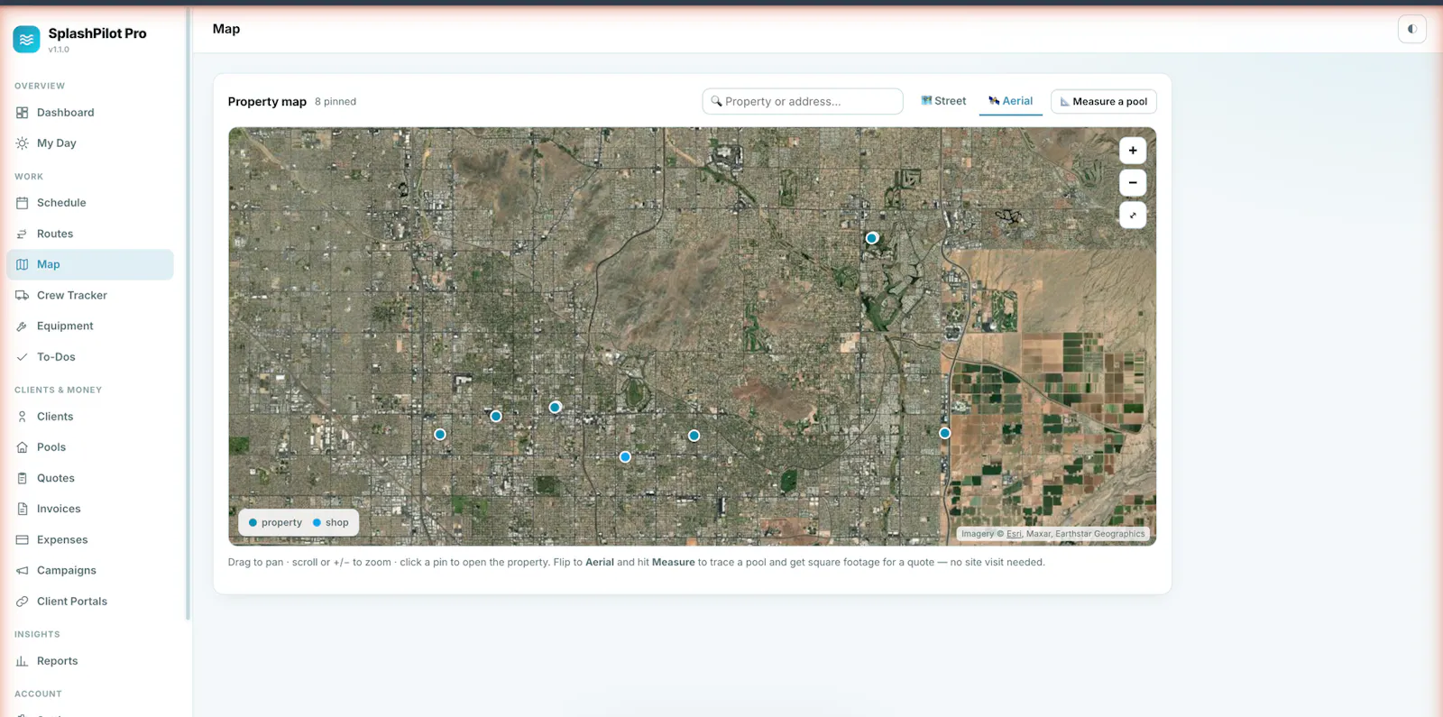
Task: Open the Clients page
Action: click(90, 417)
